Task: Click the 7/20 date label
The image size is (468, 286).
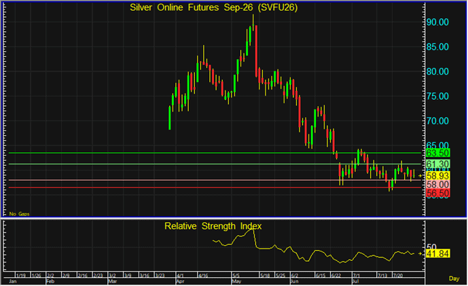Action: pyautogui.click(x=398, y=275)
